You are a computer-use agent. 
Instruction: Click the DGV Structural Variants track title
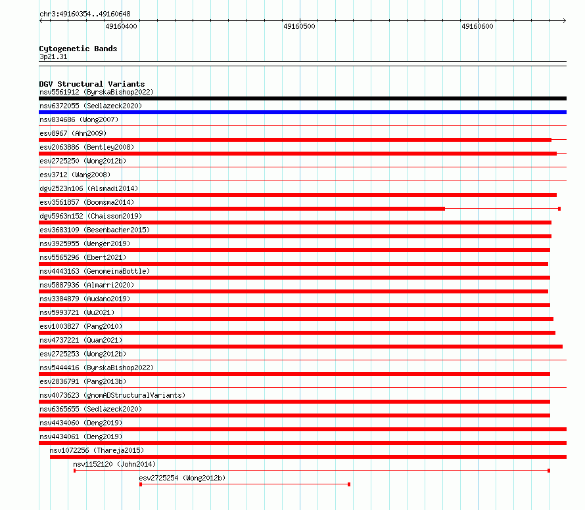(x=92, y=84)
